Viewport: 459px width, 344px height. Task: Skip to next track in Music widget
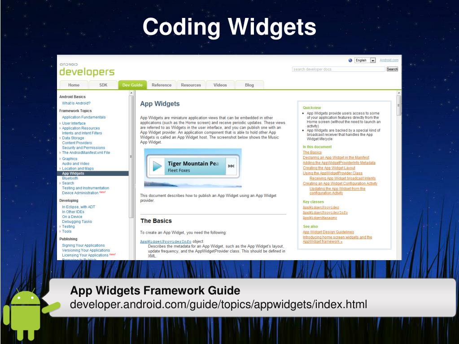tap(231, 166)
